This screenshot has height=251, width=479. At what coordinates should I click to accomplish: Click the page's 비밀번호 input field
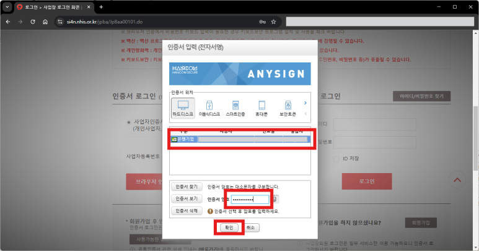(x=375, y=142)
